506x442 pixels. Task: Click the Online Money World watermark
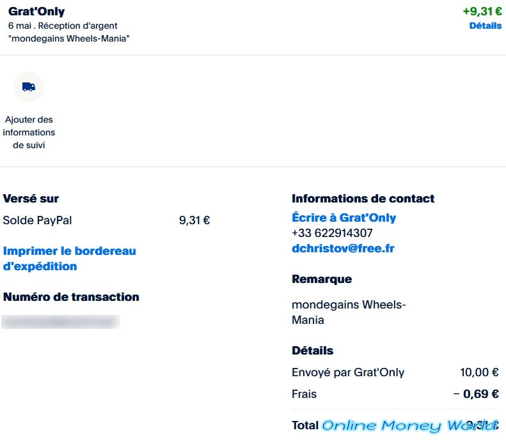coord(410,426)
